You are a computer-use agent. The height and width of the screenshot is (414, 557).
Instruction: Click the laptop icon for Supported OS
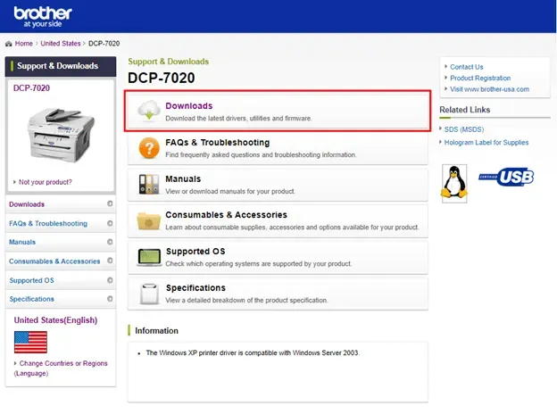pos(149,258)
